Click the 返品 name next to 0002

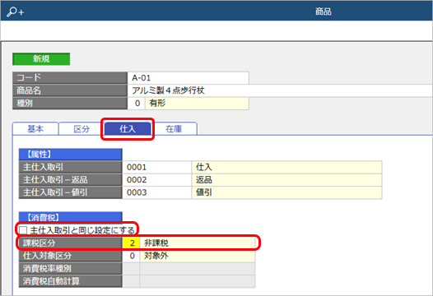pos(287,180)
